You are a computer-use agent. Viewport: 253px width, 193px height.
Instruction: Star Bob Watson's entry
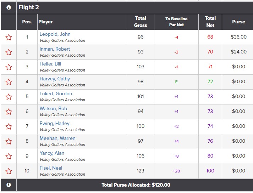(9, 112)
